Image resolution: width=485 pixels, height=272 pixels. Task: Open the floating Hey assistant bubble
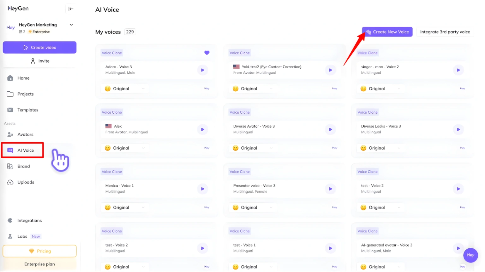[x=470, y=255]
